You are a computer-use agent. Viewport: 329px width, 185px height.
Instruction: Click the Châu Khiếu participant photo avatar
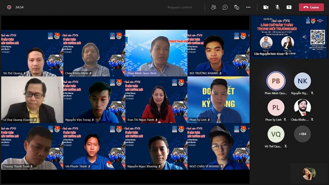pyautogui.click(x=302, y=107)
